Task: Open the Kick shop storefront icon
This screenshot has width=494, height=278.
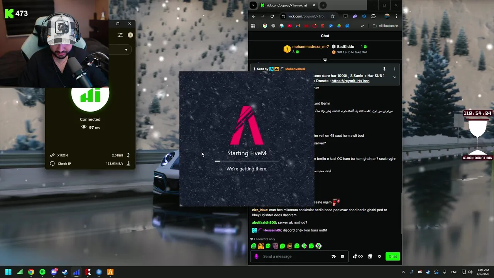Action: pos(370,256)
